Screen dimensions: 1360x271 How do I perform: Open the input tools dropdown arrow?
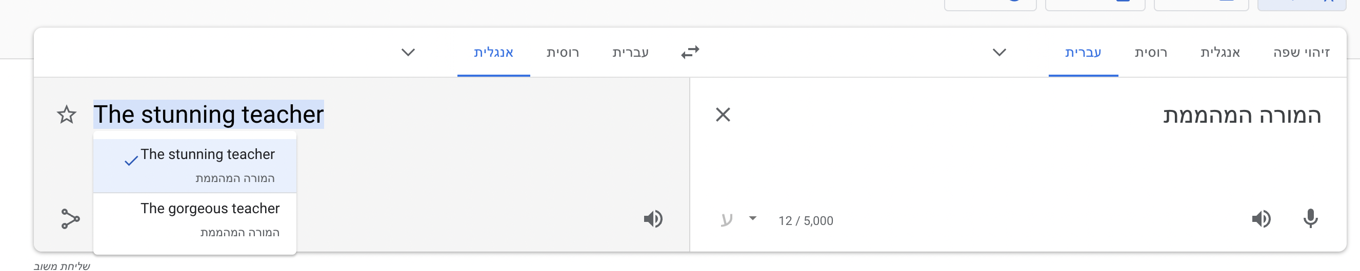click(x=752, y=218)
